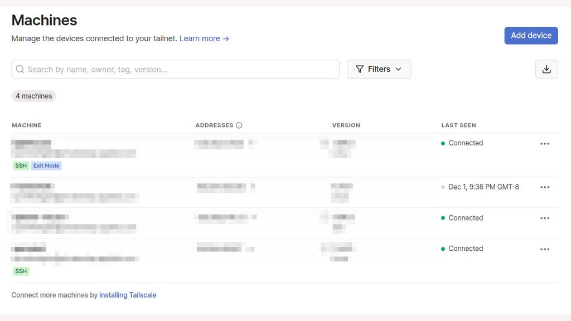Viewport: 571px width, 321px height.
Task: Click the Addresses info icon
Action: (239, 125)
